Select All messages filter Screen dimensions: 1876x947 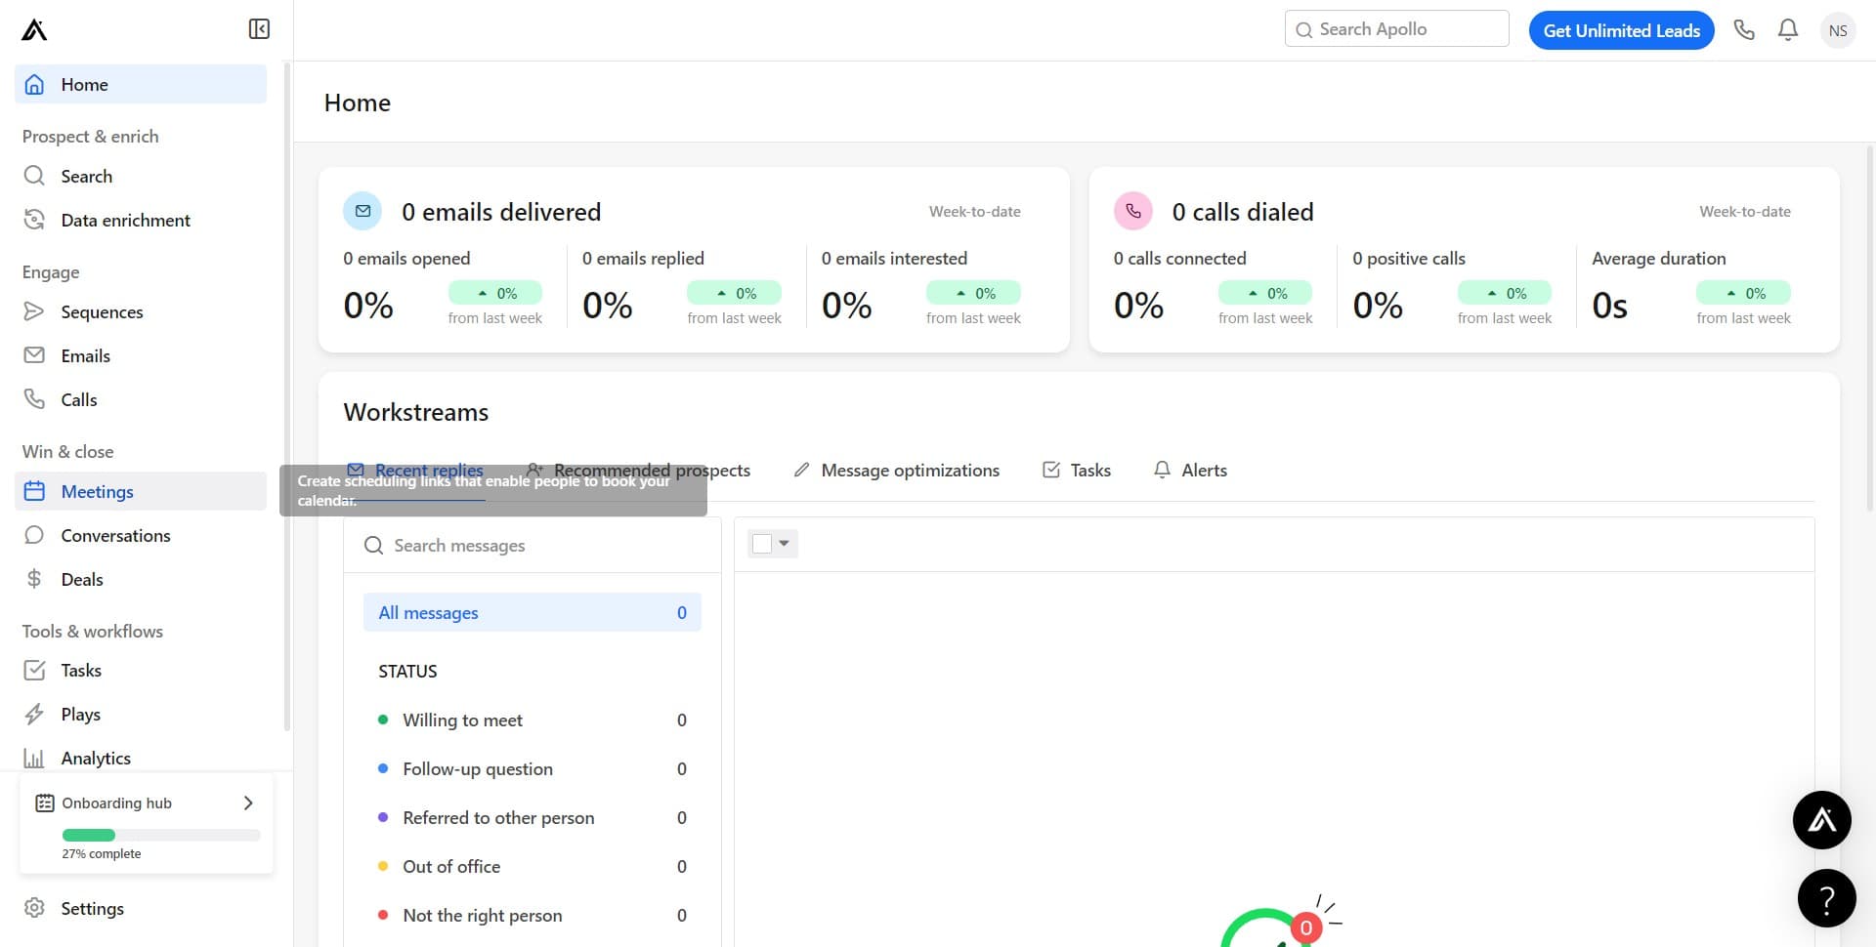pos(532,613)
